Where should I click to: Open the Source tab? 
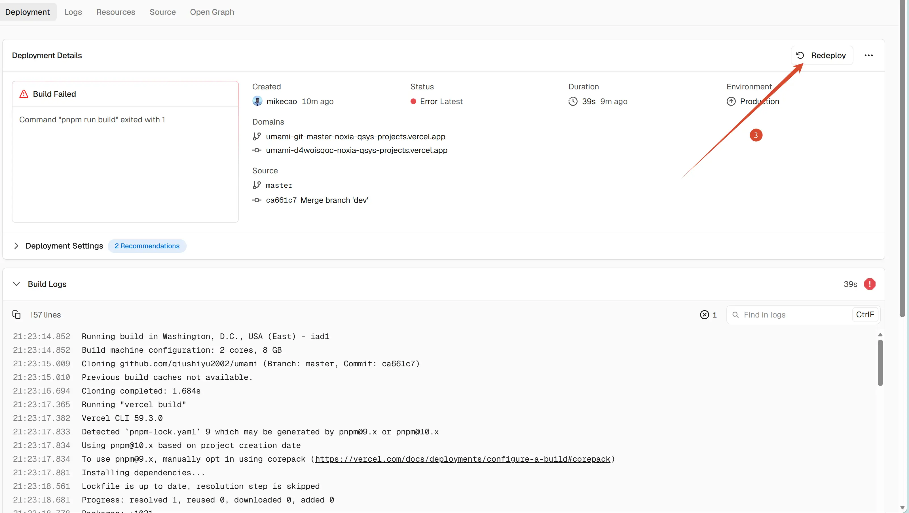click(163, 12)
